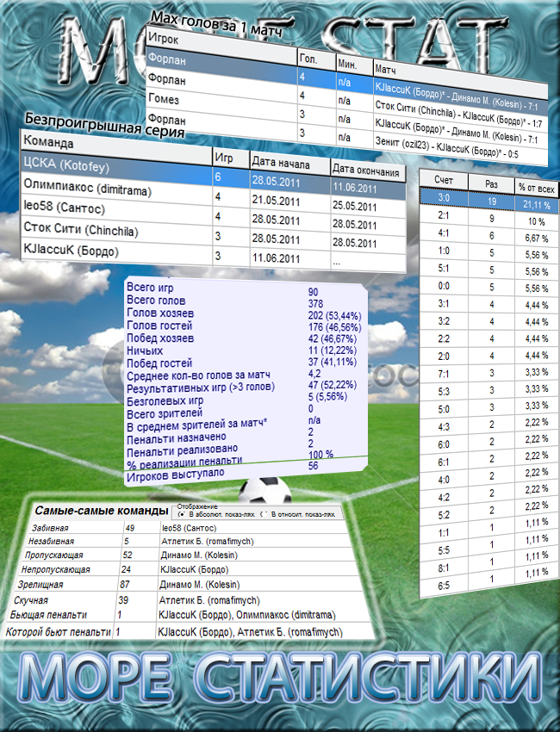Select the 2:1 score row
560x732 pixels.
point(488,219)
